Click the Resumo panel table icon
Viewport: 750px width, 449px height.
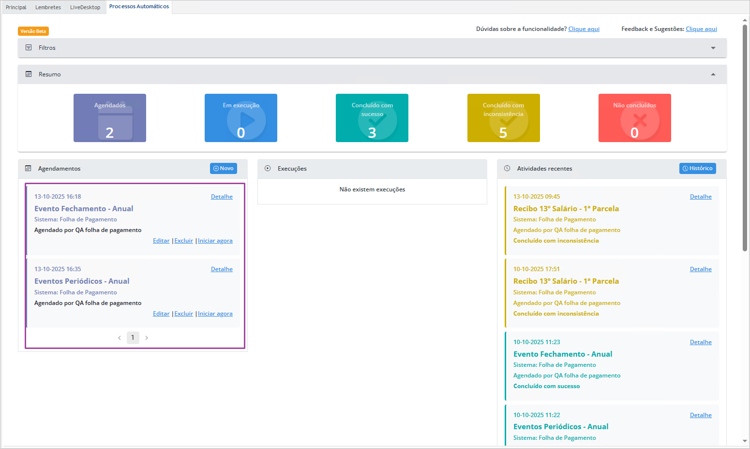pyautogui.click(x=29, y=74)
